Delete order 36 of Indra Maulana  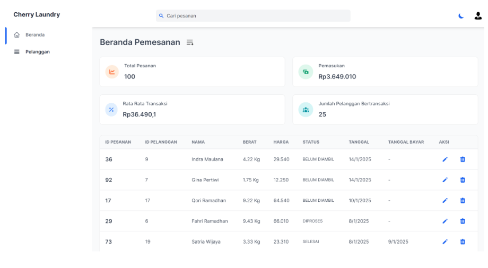[x=463, y=159]
